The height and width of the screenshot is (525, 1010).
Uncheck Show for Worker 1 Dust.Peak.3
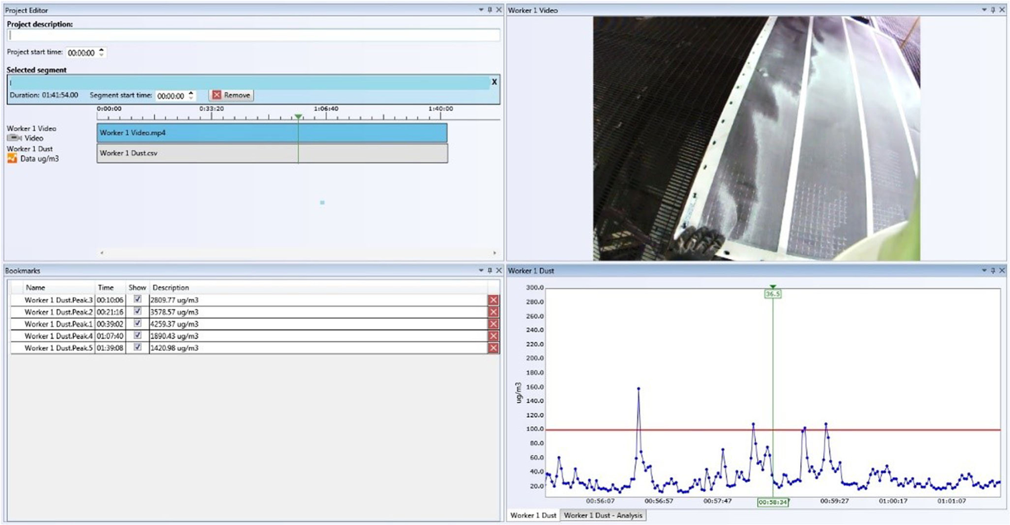click(137, 299)
